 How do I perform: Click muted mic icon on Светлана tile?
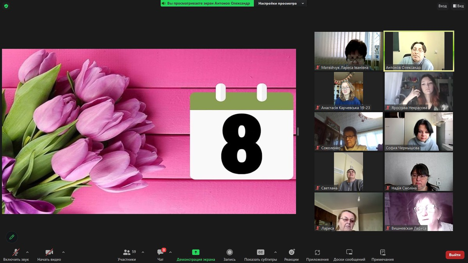point(318,188)
